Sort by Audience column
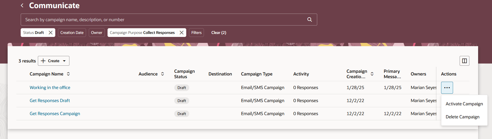492x139 pixels. (x=163, y=74)
